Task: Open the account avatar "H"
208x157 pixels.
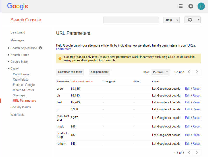Action: pyautogui.click(x=201, y=6)
